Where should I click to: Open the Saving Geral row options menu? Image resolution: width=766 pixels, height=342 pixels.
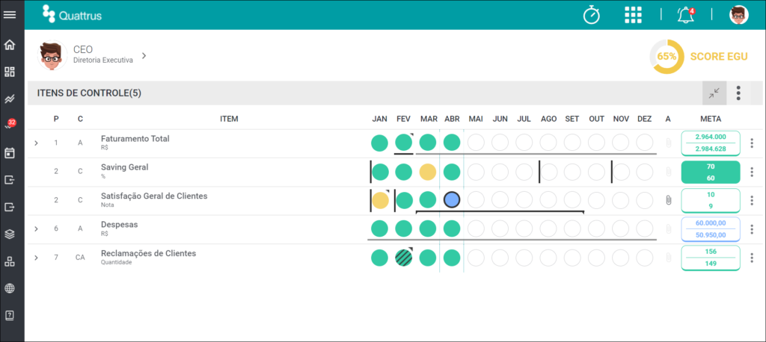pyautogui.click(x=752, y=172)
